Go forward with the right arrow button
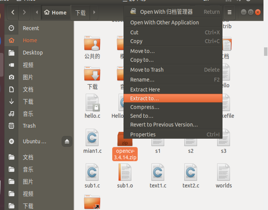Image resolution: width=268 pixels, height=210 pixels. (x=24, y=12)
